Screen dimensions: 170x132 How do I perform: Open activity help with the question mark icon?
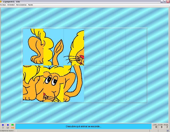3,128
